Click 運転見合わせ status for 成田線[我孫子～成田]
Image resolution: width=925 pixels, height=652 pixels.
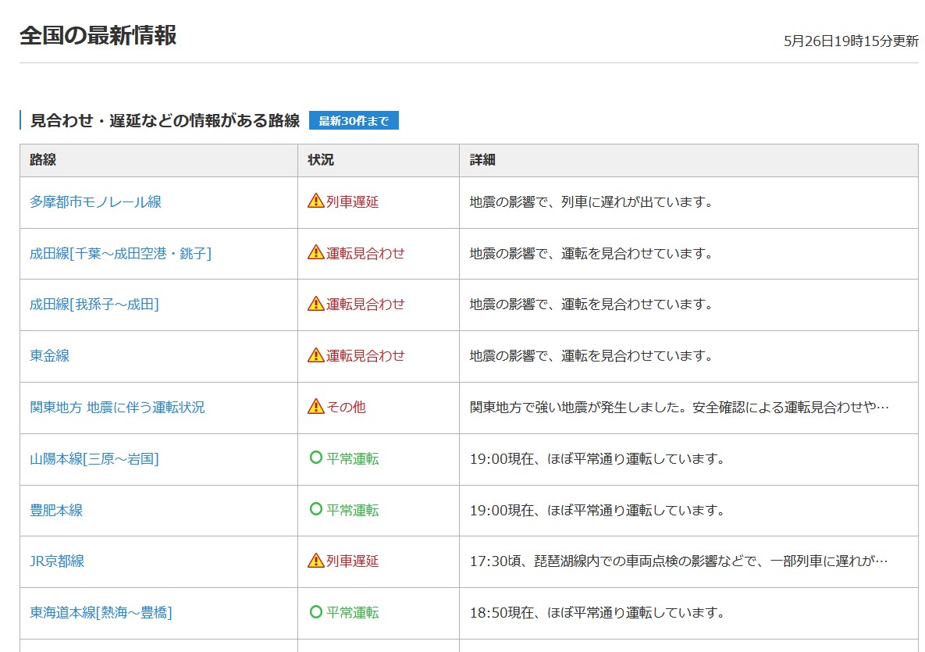(x=365, y=304)
